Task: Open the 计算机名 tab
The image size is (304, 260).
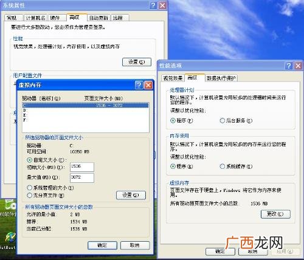Action: click(x=35, y=18)
